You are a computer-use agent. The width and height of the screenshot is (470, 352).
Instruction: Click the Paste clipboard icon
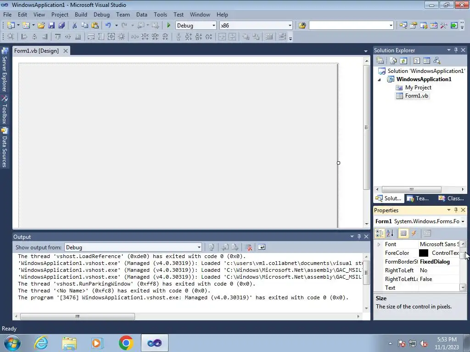(95, 26)
